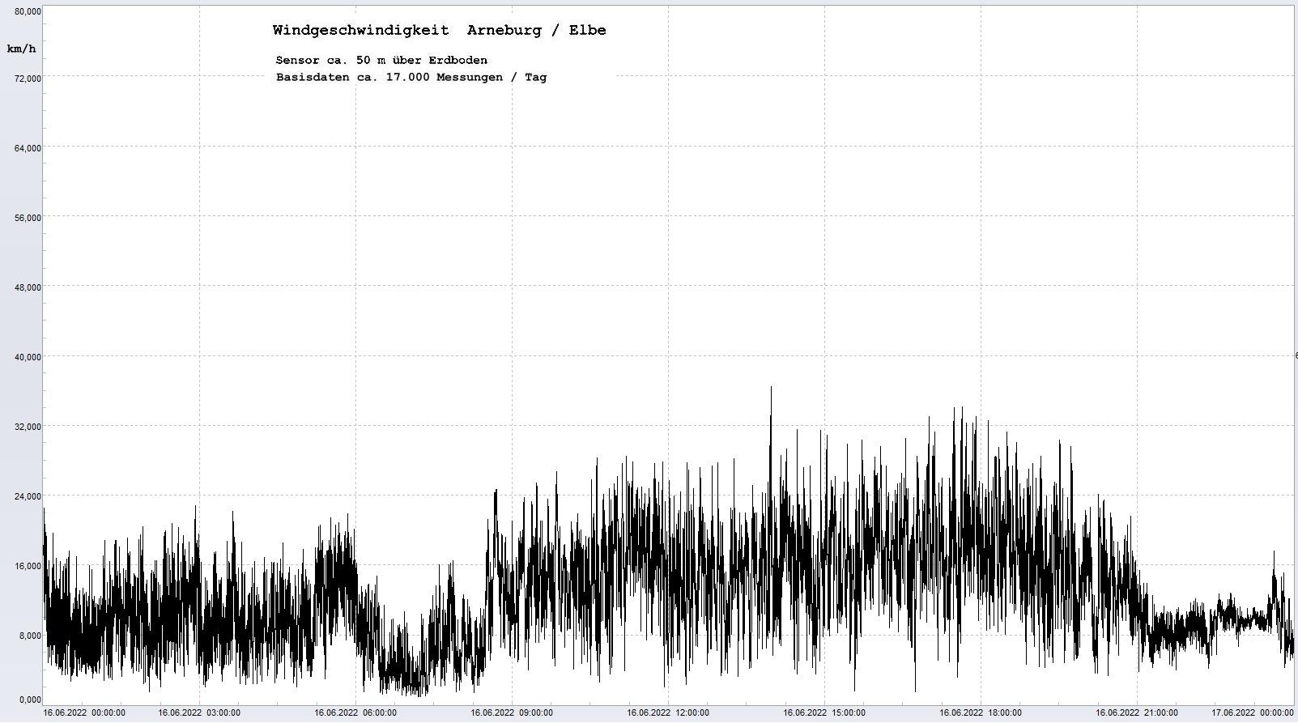Viewport: 1298px width, 723px height.
Task: Click the highest wind speed peak spike
Action: click(x=771, y=389)
